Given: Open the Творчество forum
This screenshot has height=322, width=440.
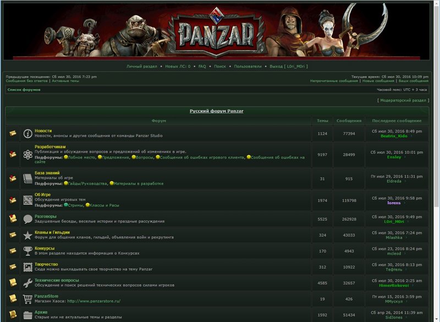Looking at the screenshot, I should click(x=46, y=264).
